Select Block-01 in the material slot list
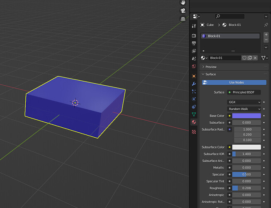Image resolution: width=271 pixels, height=208 pixels. click(230, 36)
